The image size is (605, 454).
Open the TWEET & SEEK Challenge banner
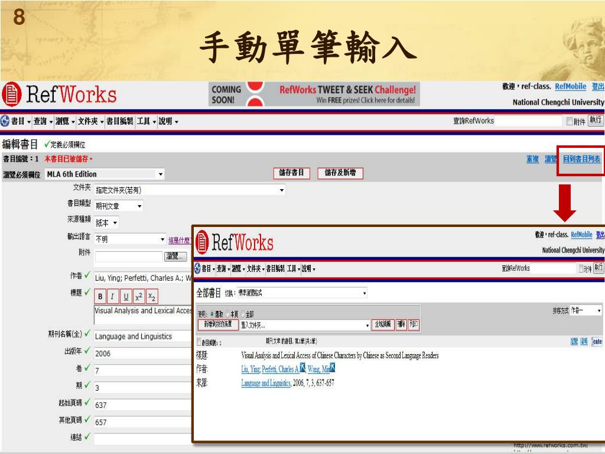pos(314,94)
